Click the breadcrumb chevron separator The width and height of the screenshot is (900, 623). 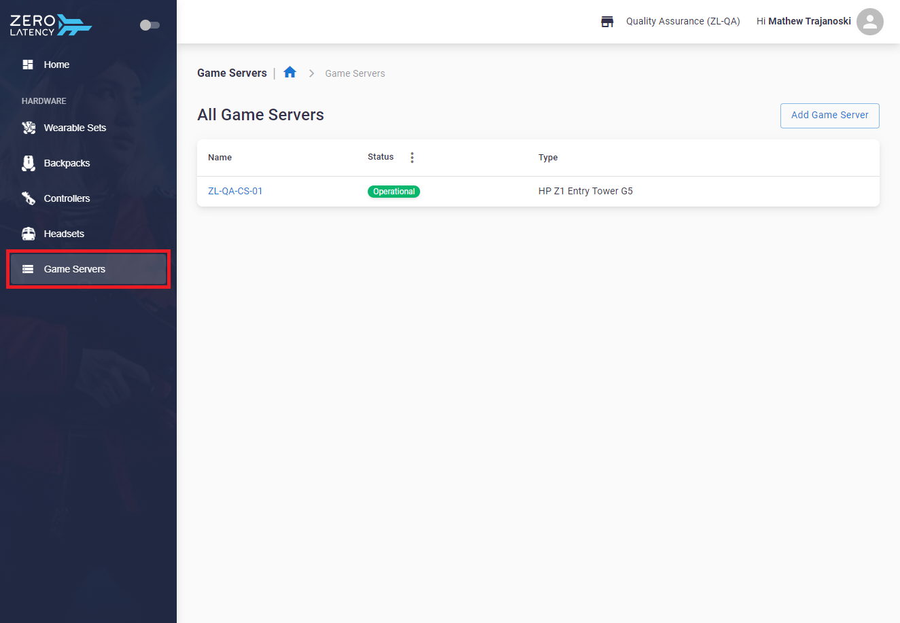click(311, 73)
